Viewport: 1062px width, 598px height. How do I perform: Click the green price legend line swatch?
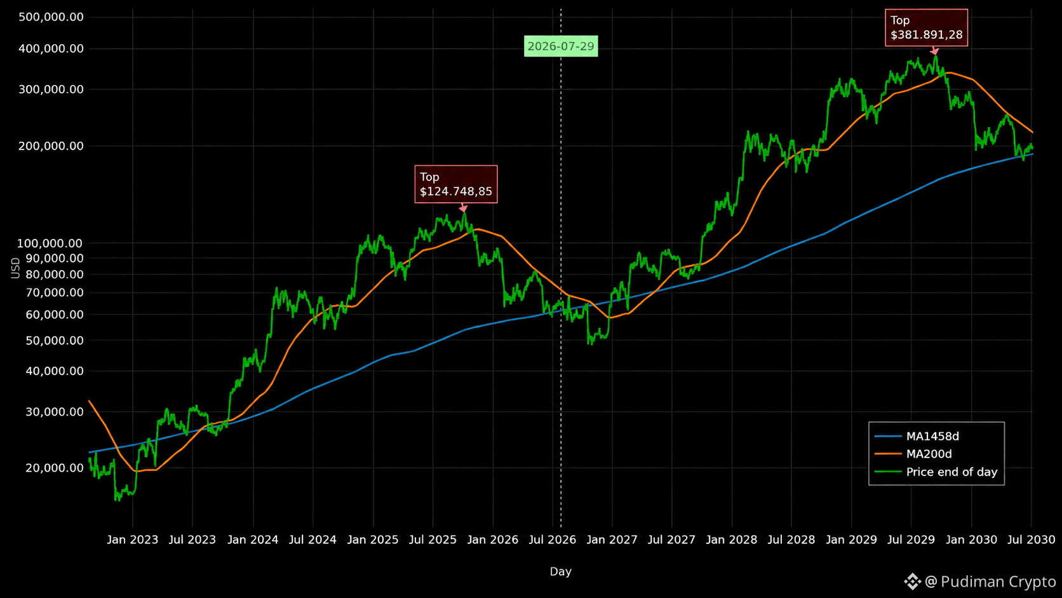[x=888, y=472]
